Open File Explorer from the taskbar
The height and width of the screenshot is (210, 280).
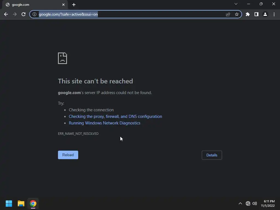click(x=21, y=203)
